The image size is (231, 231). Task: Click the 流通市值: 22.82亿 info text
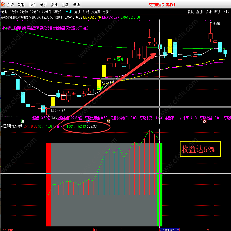pos(69,118)
